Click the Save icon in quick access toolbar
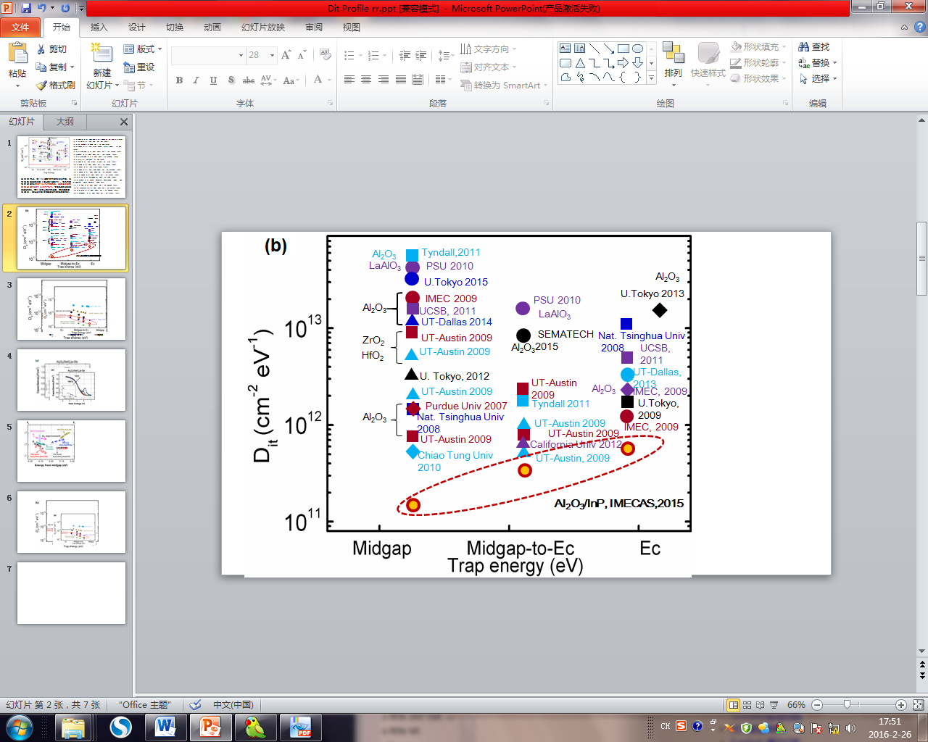Screen dimensions: 928x742 coord(26,8)
